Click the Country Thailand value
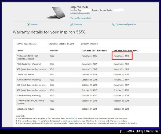The width and height of the screenshot is (161, 134). (94, 44)
